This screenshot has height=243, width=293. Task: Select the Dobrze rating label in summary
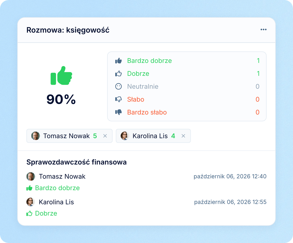point(138,73)
